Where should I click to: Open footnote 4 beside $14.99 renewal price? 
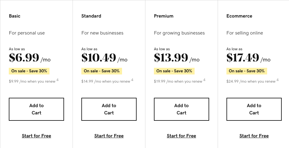tap(132, 80)
